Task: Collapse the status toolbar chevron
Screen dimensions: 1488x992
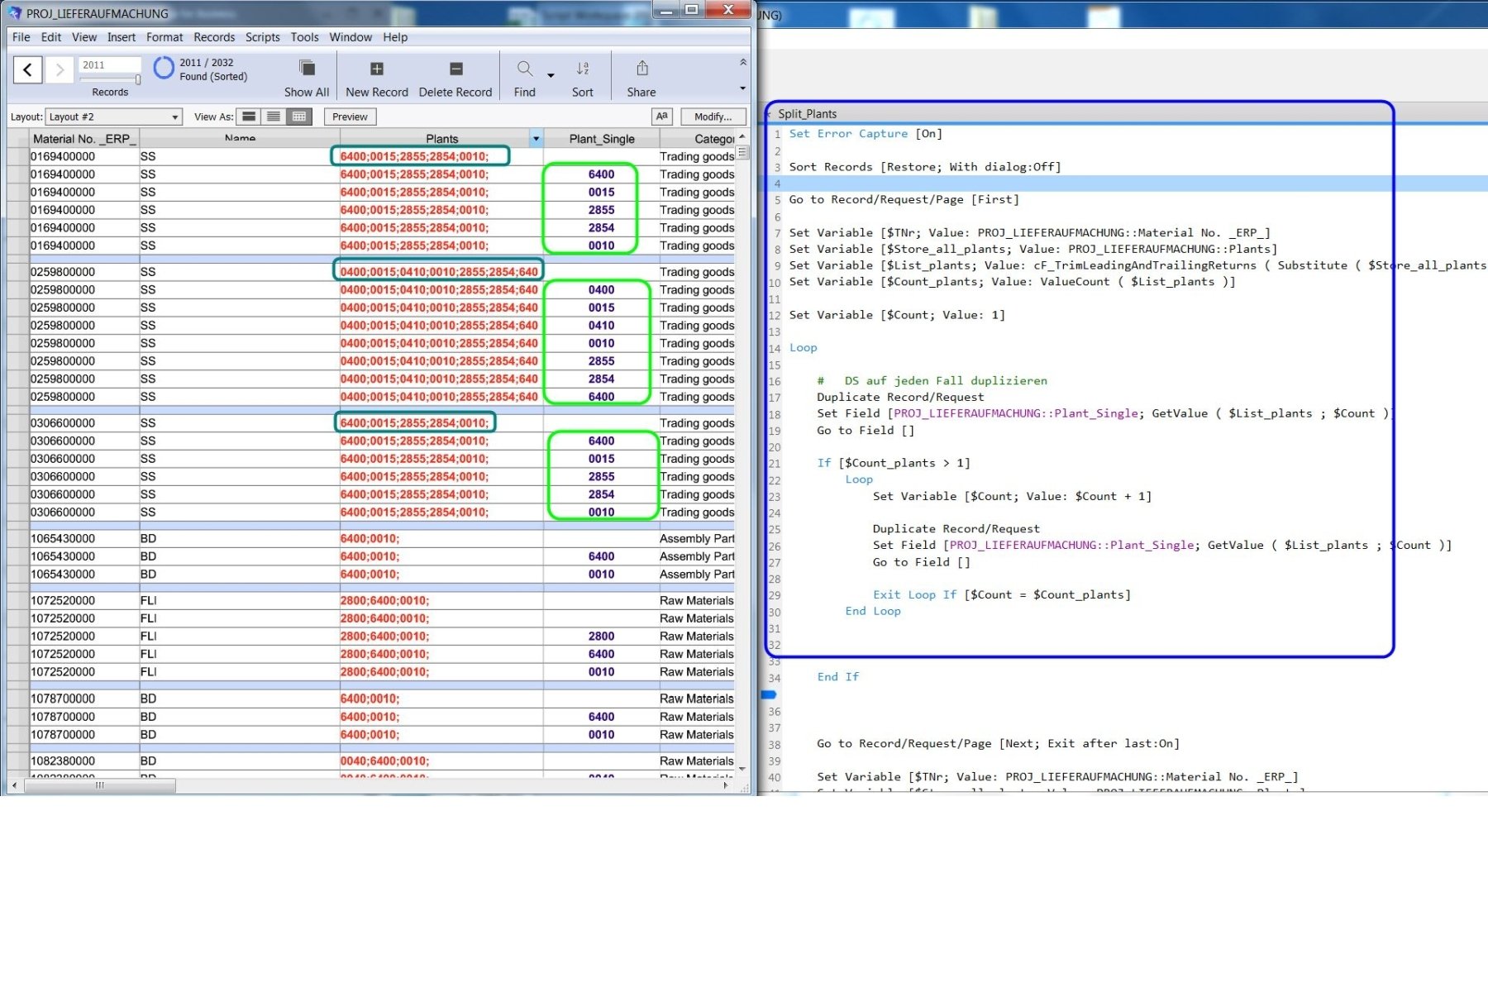Action: (742, 62)
